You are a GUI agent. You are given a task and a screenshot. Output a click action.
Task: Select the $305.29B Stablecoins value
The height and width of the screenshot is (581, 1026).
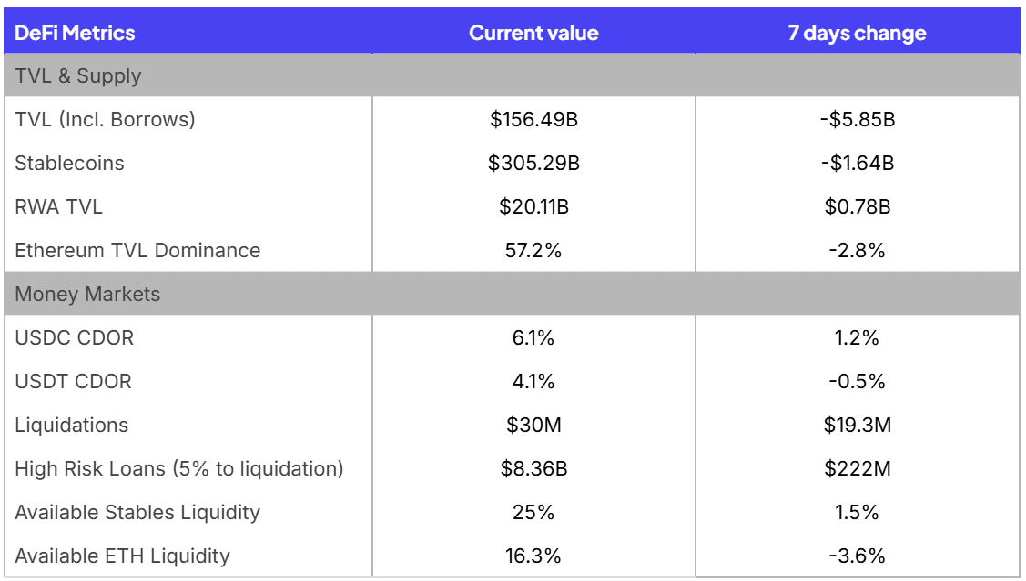[533, 164]
